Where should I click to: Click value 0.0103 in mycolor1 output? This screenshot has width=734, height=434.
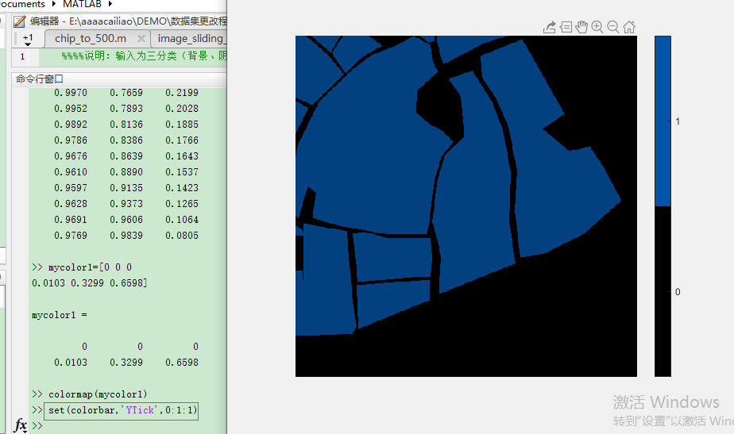71,363
